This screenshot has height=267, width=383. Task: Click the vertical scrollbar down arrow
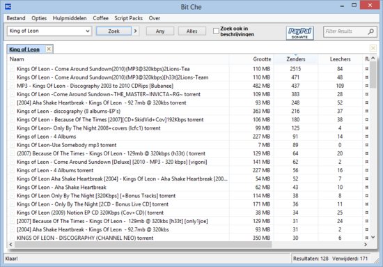373,237
